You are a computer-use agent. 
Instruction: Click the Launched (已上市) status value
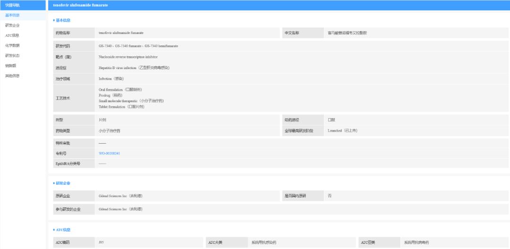coord(342,130)
